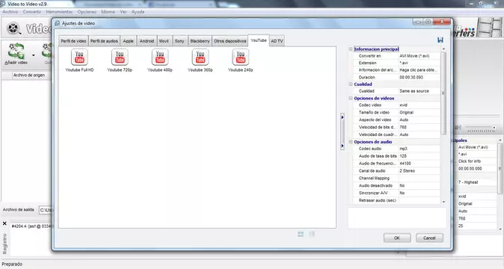
Task: Click the Codec video value field xvid
Action: [x=419, y=105]
